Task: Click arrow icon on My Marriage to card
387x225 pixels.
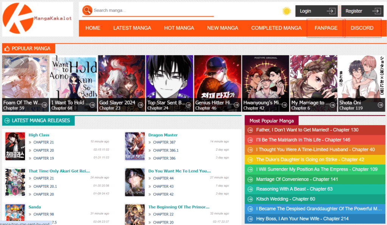Action: point(333,105)
